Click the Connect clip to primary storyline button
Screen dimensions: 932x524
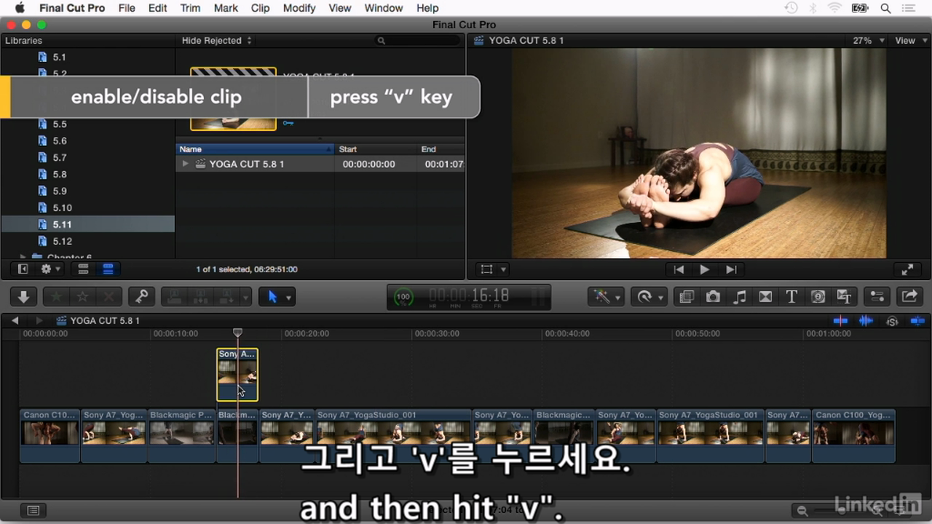(174, 297)
